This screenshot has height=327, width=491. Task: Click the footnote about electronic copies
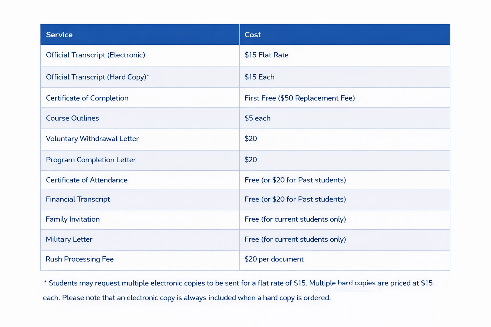[238, 290]
